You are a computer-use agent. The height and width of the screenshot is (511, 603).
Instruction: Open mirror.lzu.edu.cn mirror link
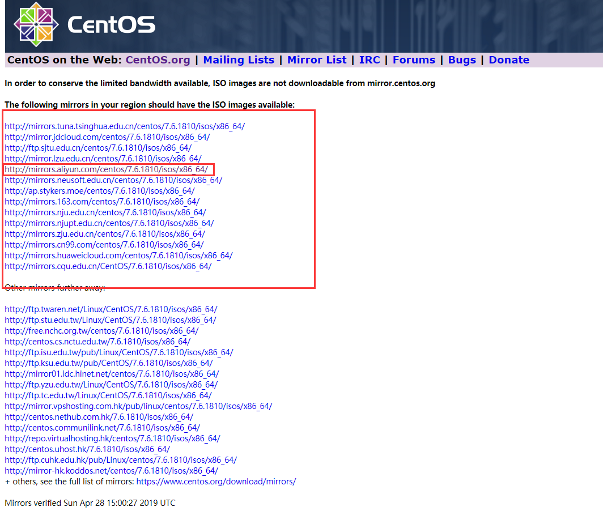point(103,159)
